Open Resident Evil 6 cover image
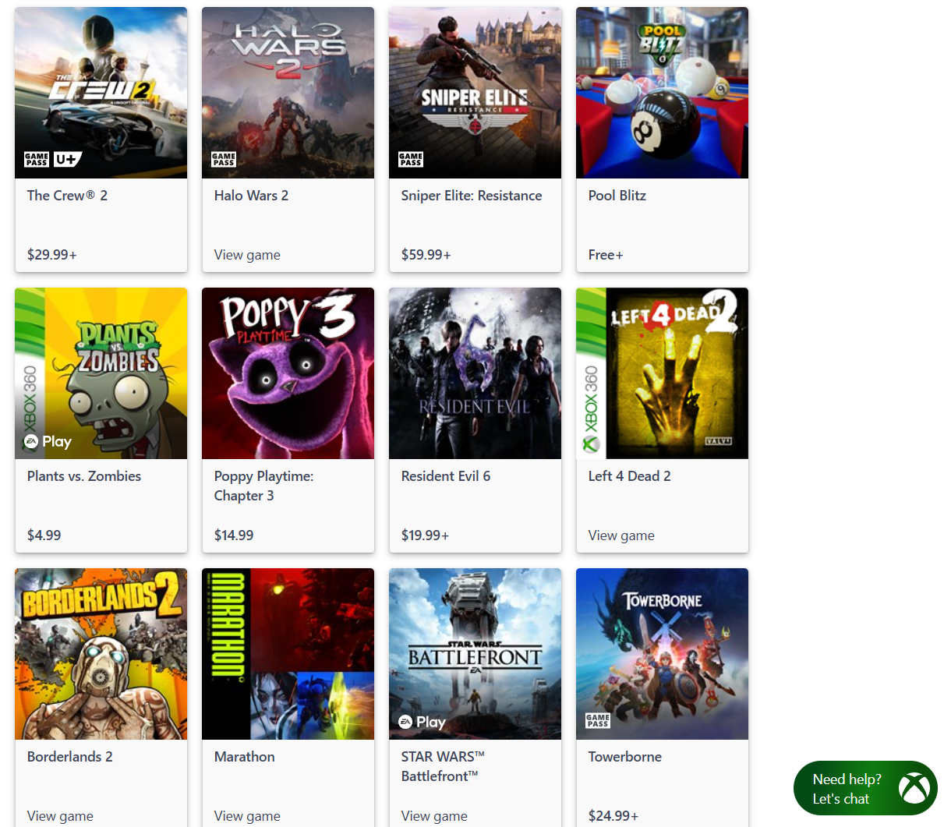Screen dimensions: 944x827 476,373
